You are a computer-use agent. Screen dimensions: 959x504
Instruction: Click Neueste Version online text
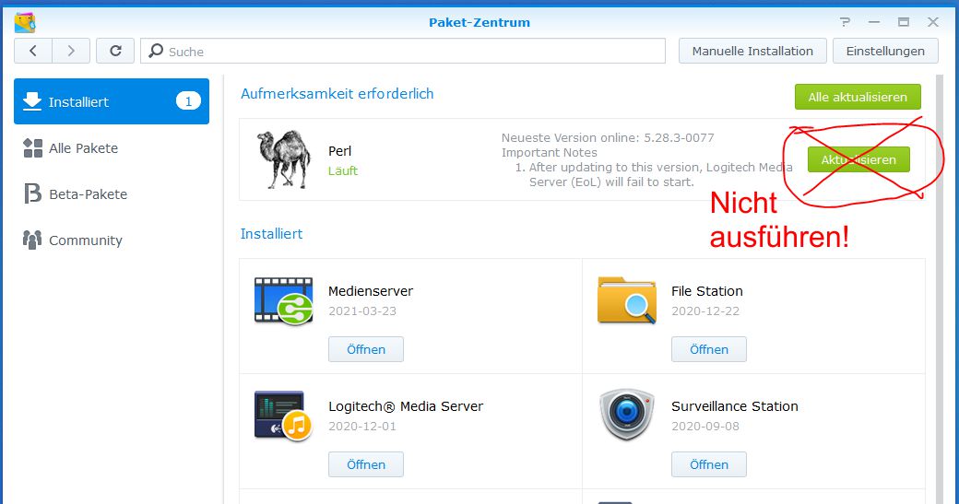(x=608, y=137)
